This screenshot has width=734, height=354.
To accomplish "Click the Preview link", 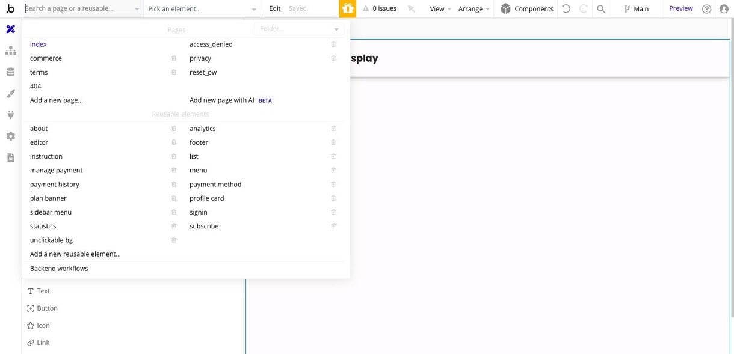I will (x=681, y=8).
